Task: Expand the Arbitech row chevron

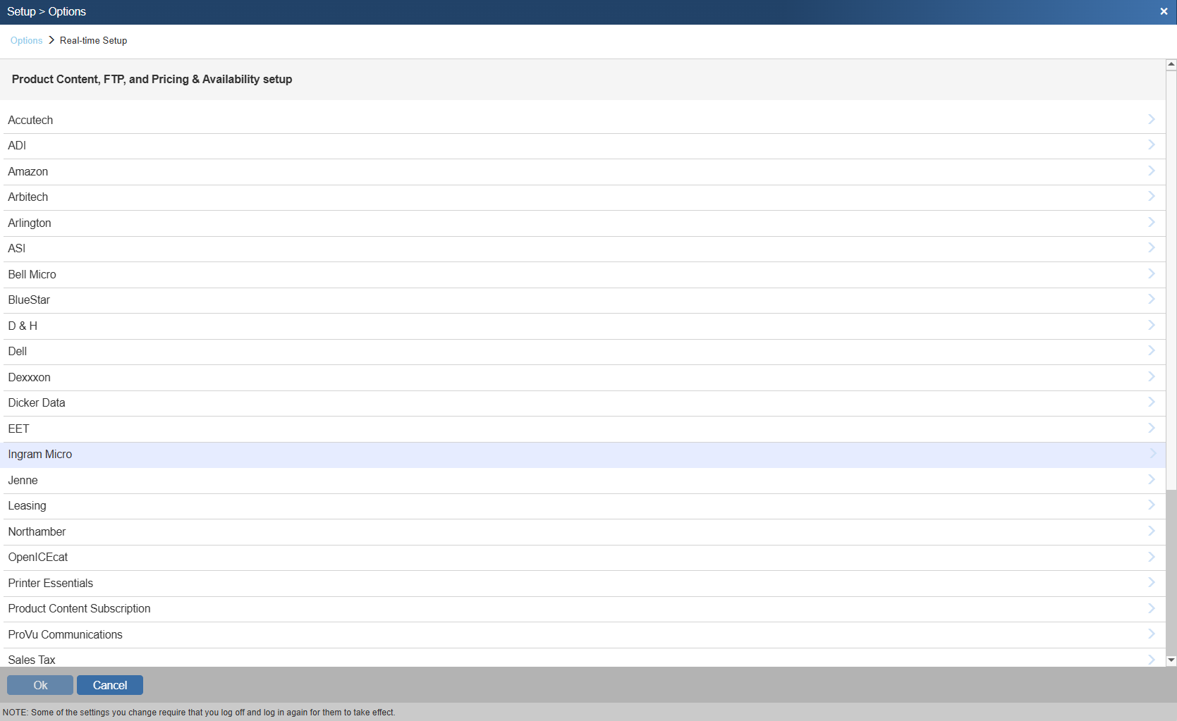Action: point(1151,196)
